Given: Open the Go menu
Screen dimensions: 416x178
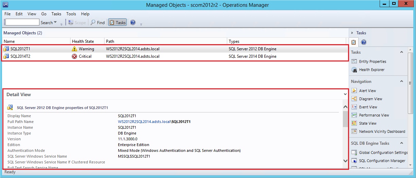Looking at the screenshot, I should point(44,14).
